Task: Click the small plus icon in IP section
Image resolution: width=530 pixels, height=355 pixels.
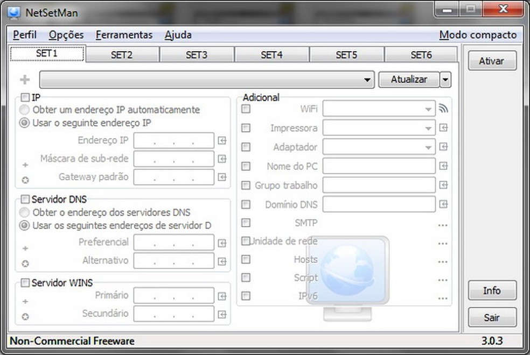Action: (25, 165)
